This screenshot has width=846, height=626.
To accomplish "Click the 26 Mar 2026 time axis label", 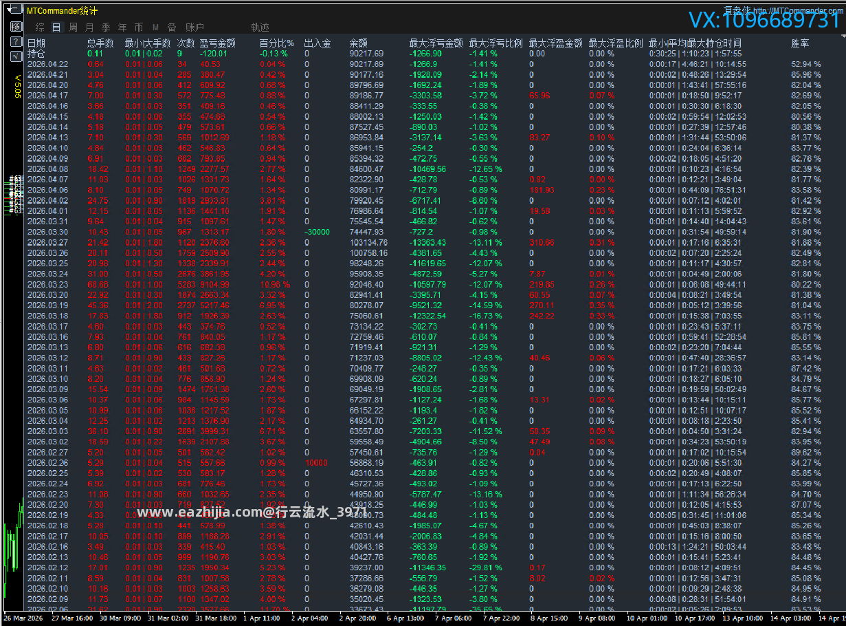I will (23, 618).
